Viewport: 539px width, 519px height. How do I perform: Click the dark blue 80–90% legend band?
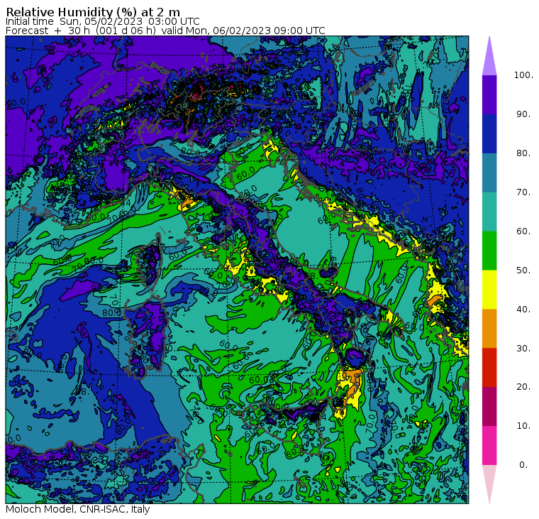coord(489,133)
